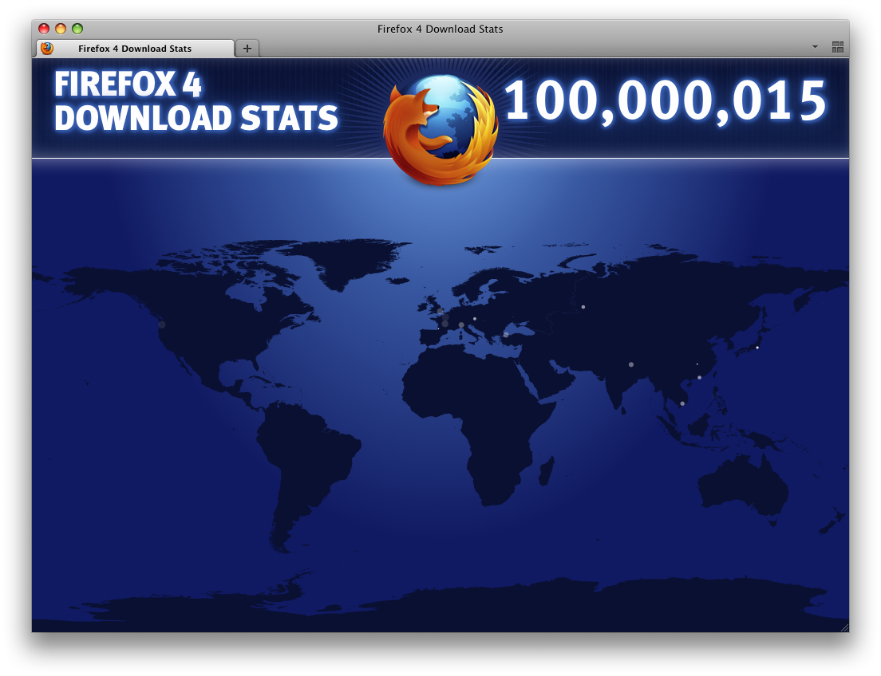
Task: Select the Firefox 4 Download Stats tab
Action: (135, 49)
